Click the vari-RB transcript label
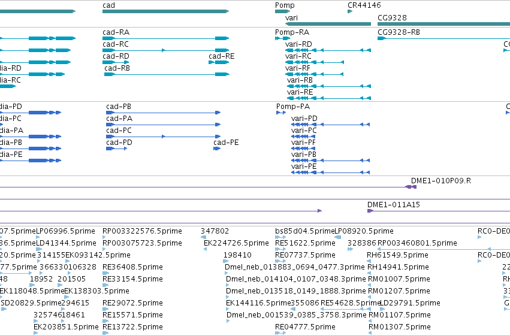The image size is (510, 336). coord(300,80)
